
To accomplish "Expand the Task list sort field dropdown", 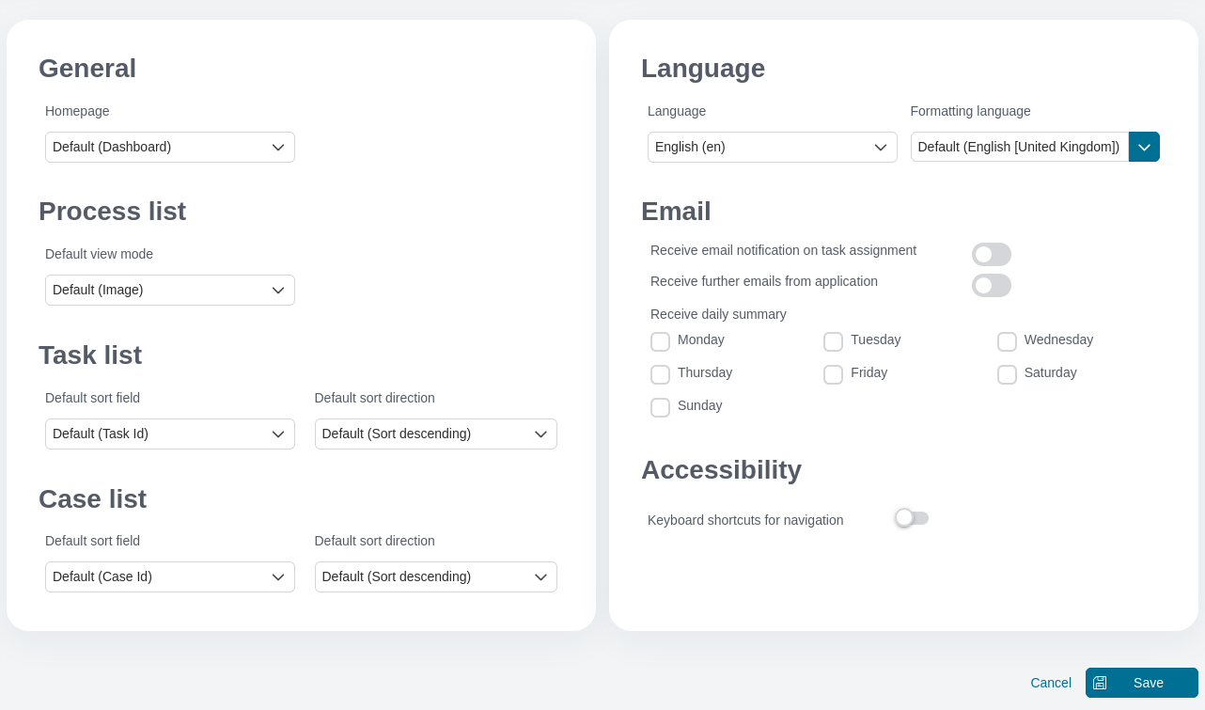I will click(x=170, y=434).
